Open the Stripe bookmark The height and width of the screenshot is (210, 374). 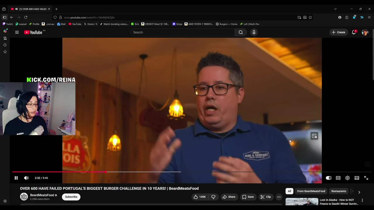(177, 24)
